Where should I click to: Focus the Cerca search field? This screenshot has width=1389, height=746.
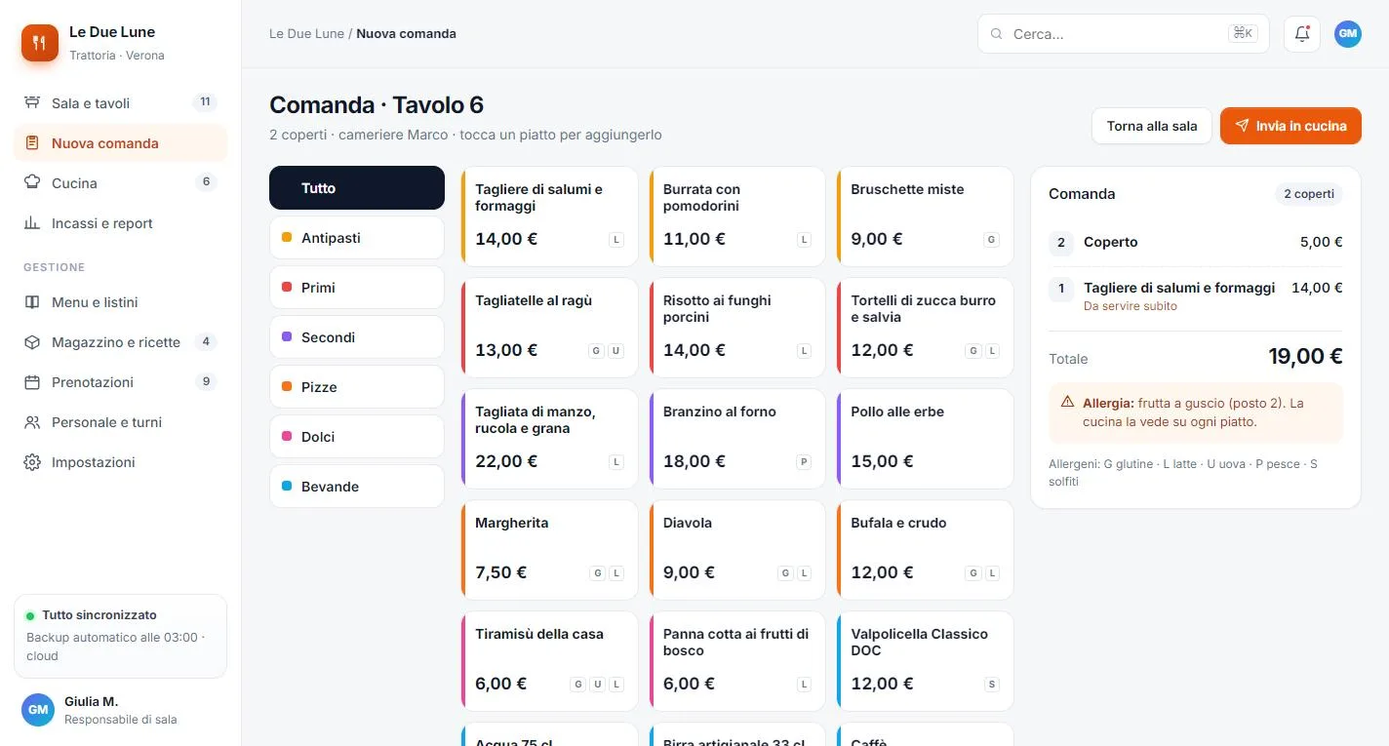[1124, 34]
